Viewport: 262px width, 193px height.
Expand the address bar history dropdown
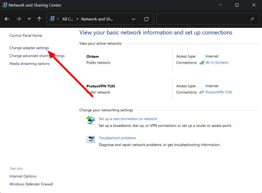133,19
